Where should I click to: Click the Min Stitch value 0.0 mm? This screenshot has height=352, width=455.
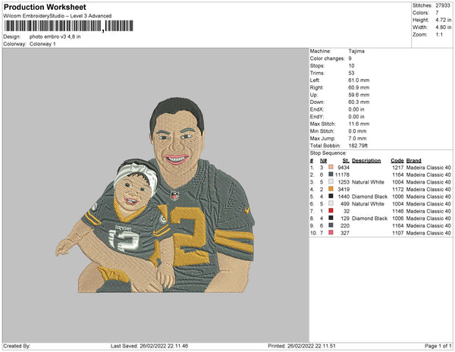click(357, 131)
